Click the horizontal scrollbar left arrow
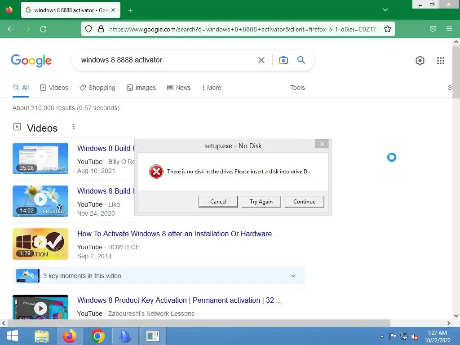 (x=4, y=323)
